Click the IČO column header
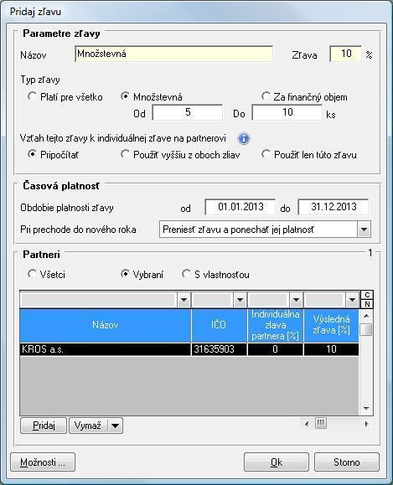The height and width of the screenshot is (485, 393). (x=219, y=325)
